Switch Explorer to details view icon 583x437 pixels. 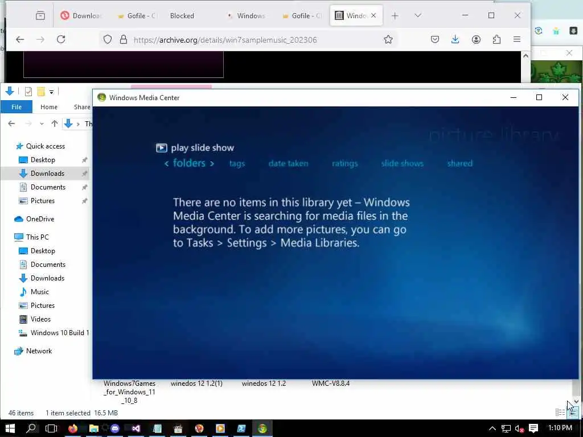tap(560, 412)
